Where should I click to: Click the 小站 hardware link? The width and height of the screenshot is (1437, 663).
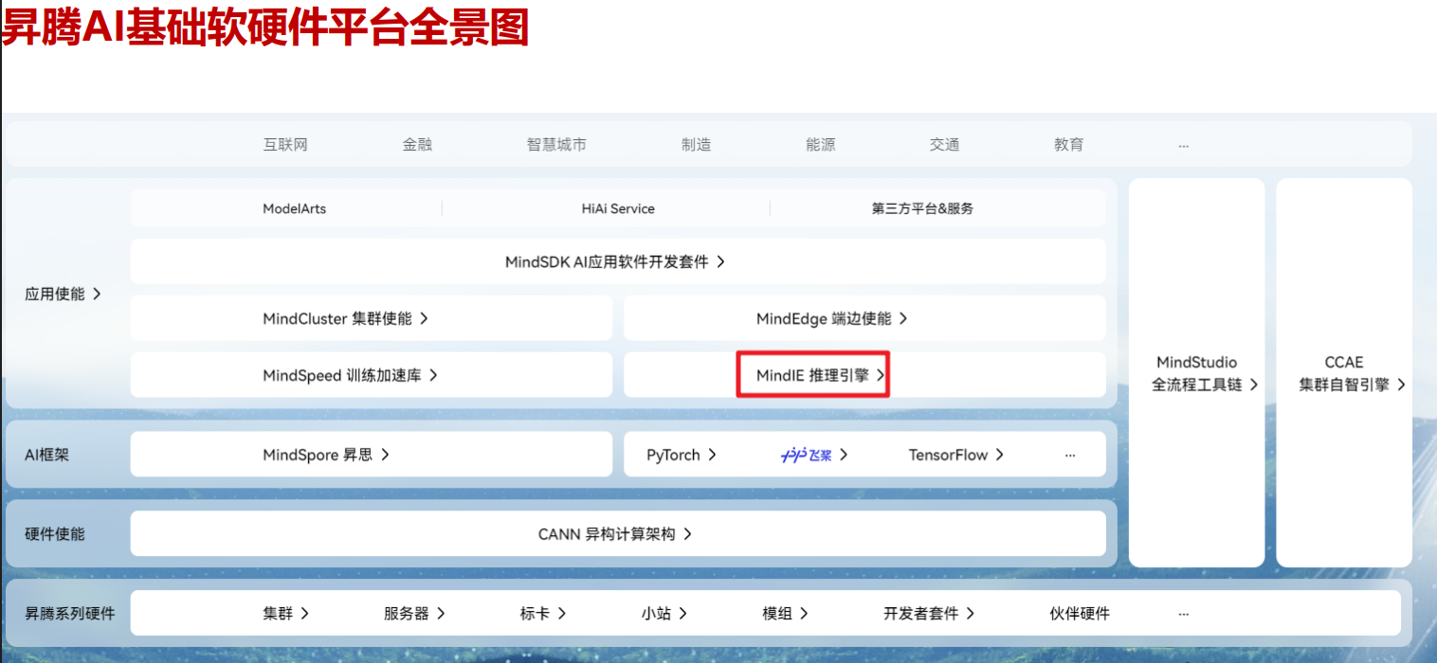[664, 614]
